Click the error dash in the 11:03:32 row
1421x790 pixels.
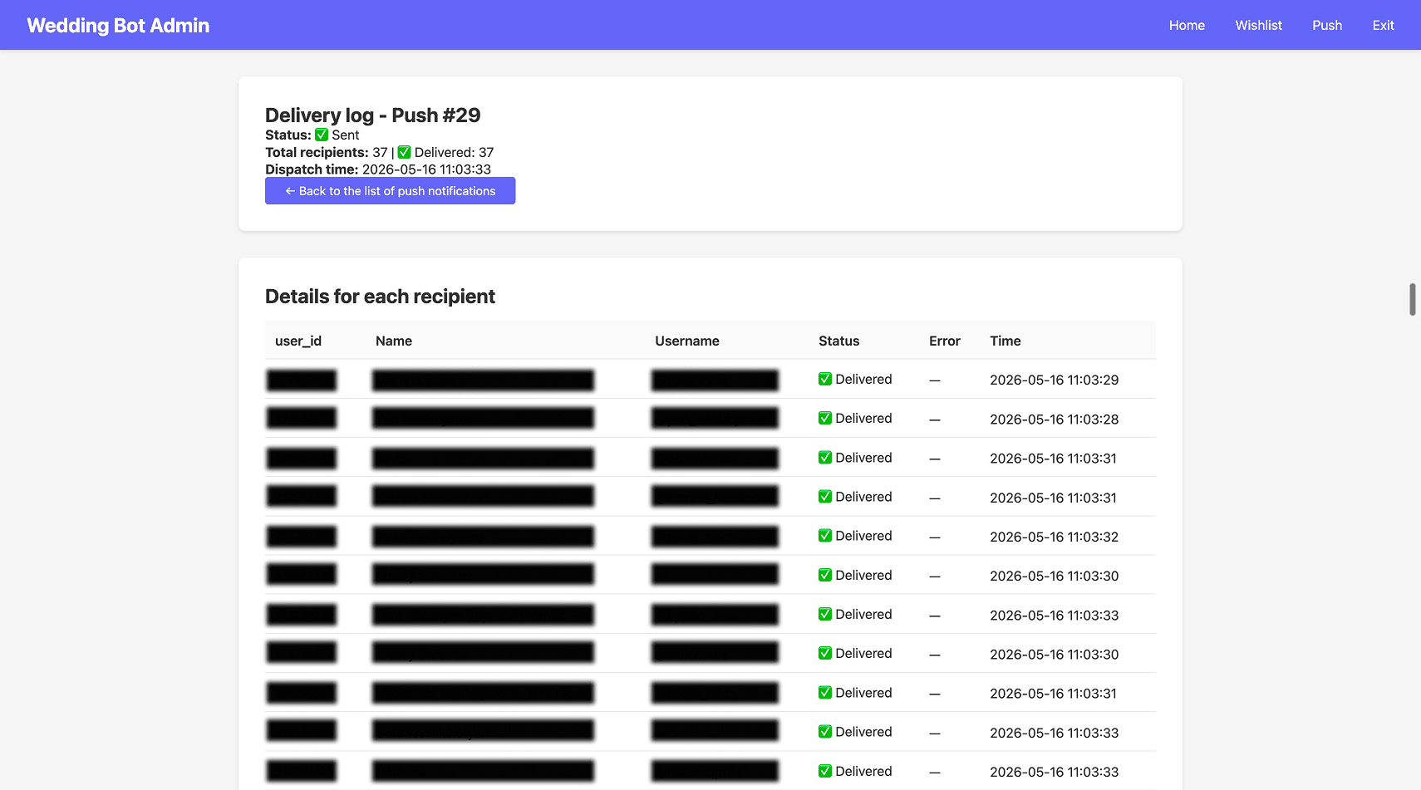pos(935,537)
